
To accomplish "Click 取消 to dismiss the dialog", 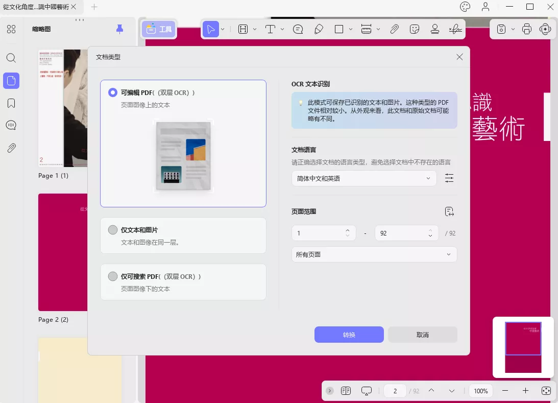I will click(x=422, y=335).
